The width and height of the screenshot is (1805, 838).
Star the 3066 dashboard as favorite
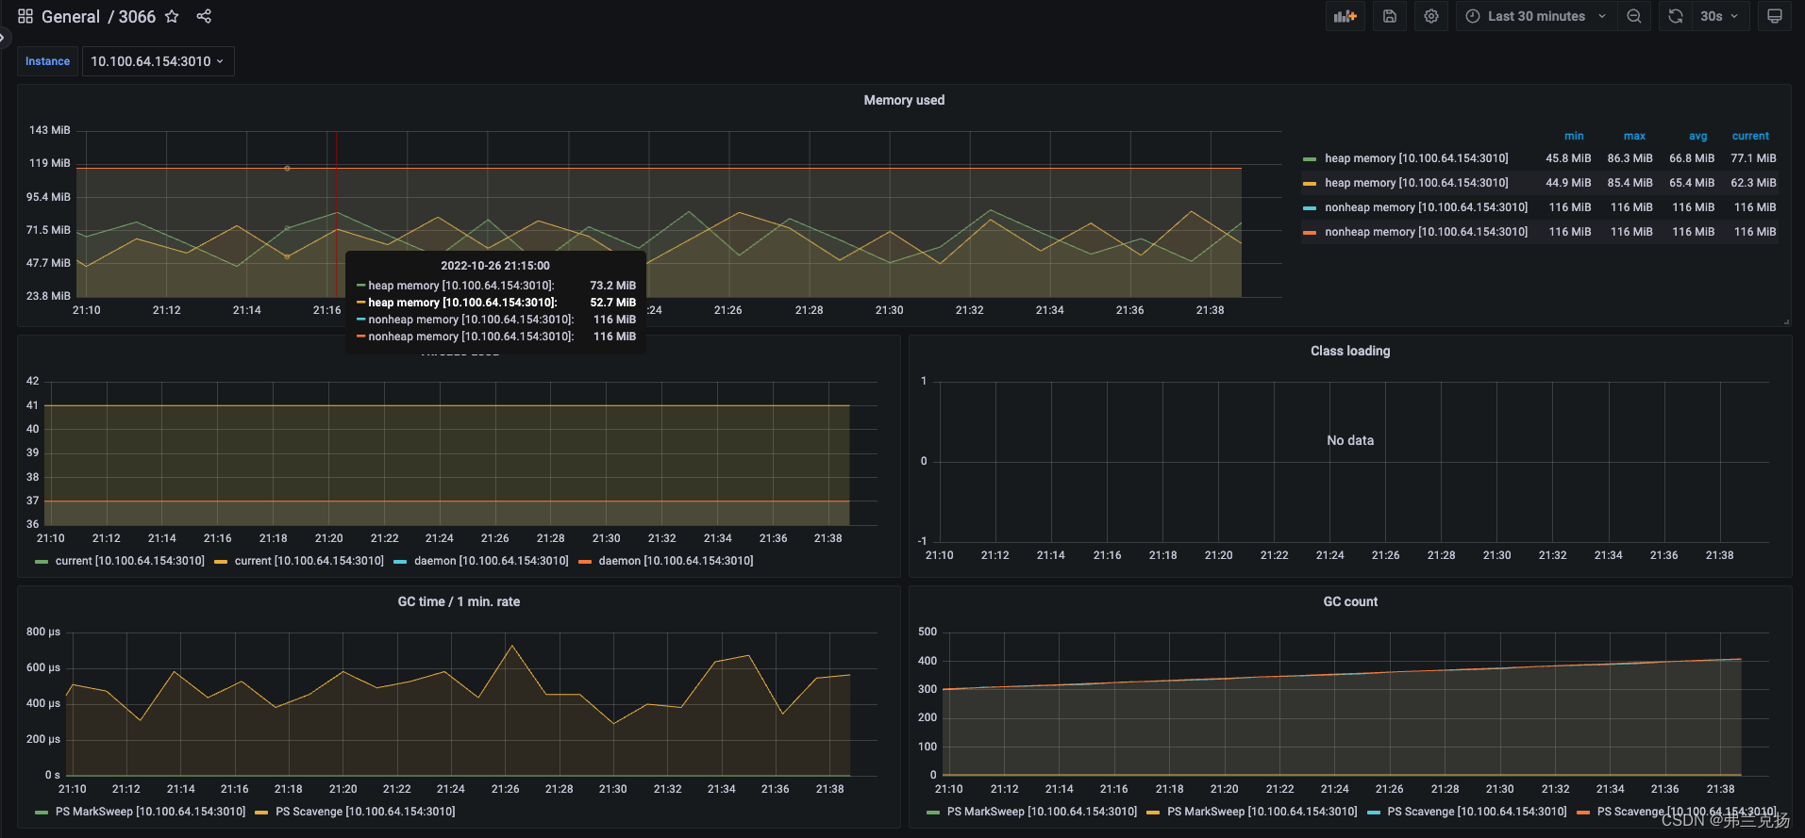(x=172, y=16)
